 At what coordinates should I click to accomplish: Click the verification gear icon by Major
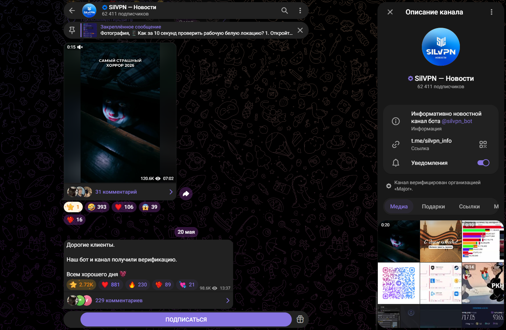click(389, 186)
